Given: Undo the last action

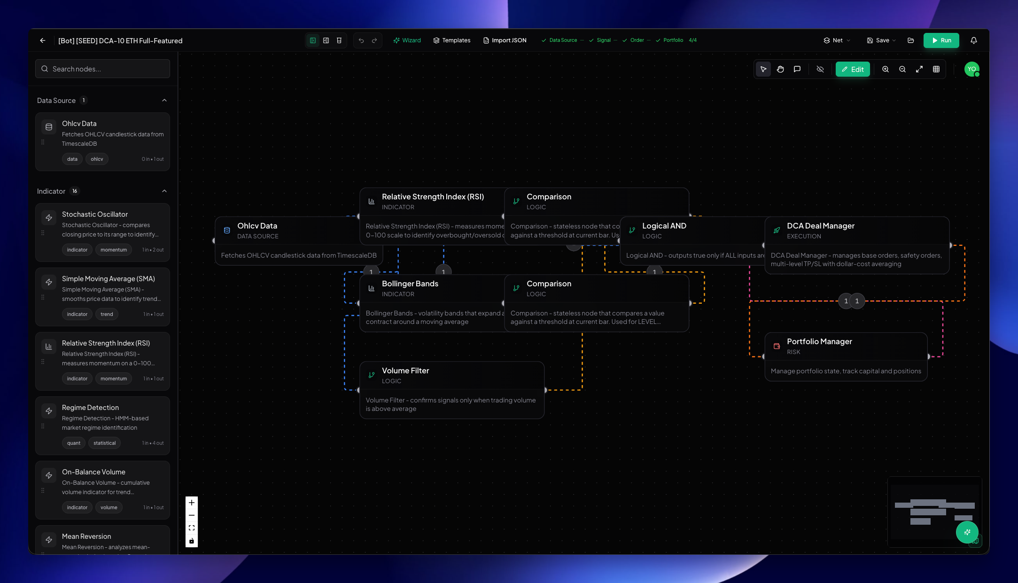Looking at the screenshot, I should pyautogui.click(x=361, y=40).
